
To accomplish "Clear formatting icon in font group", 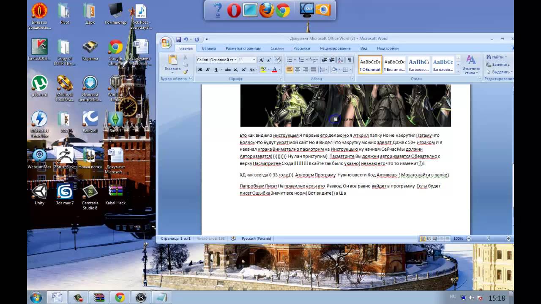I will (278, 60).
